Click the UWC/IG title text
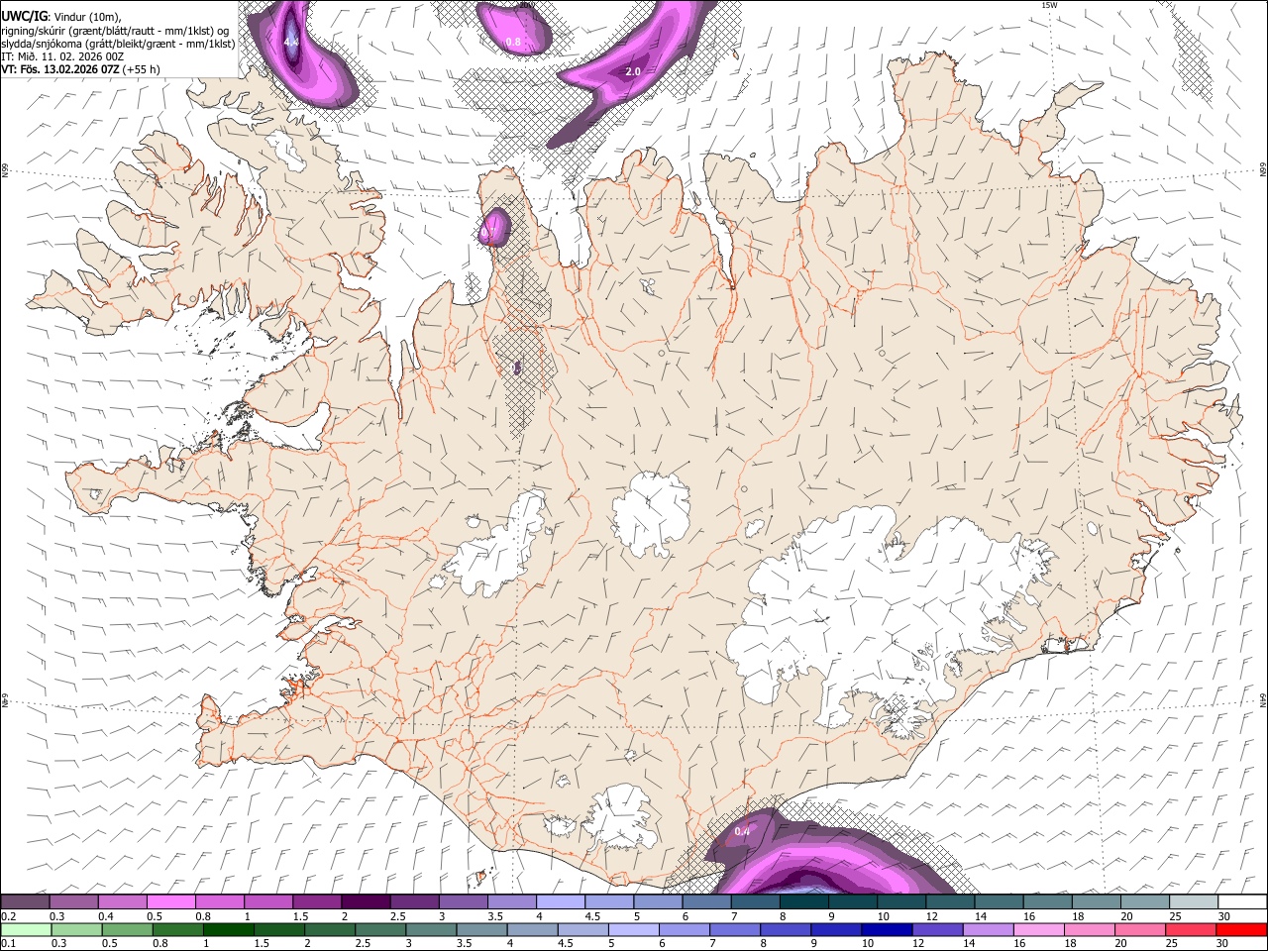The width and height of the screenshot is (1268, 951). pyautogui.click(x=25, y=16)
